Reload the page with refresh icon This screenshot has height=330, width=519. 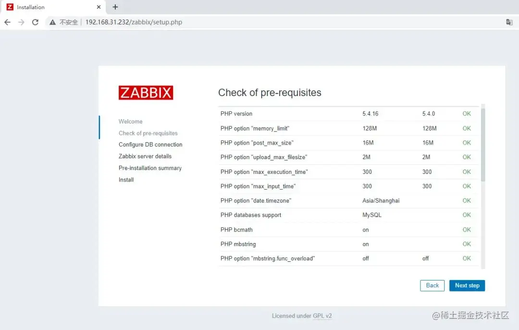[35, 22]
